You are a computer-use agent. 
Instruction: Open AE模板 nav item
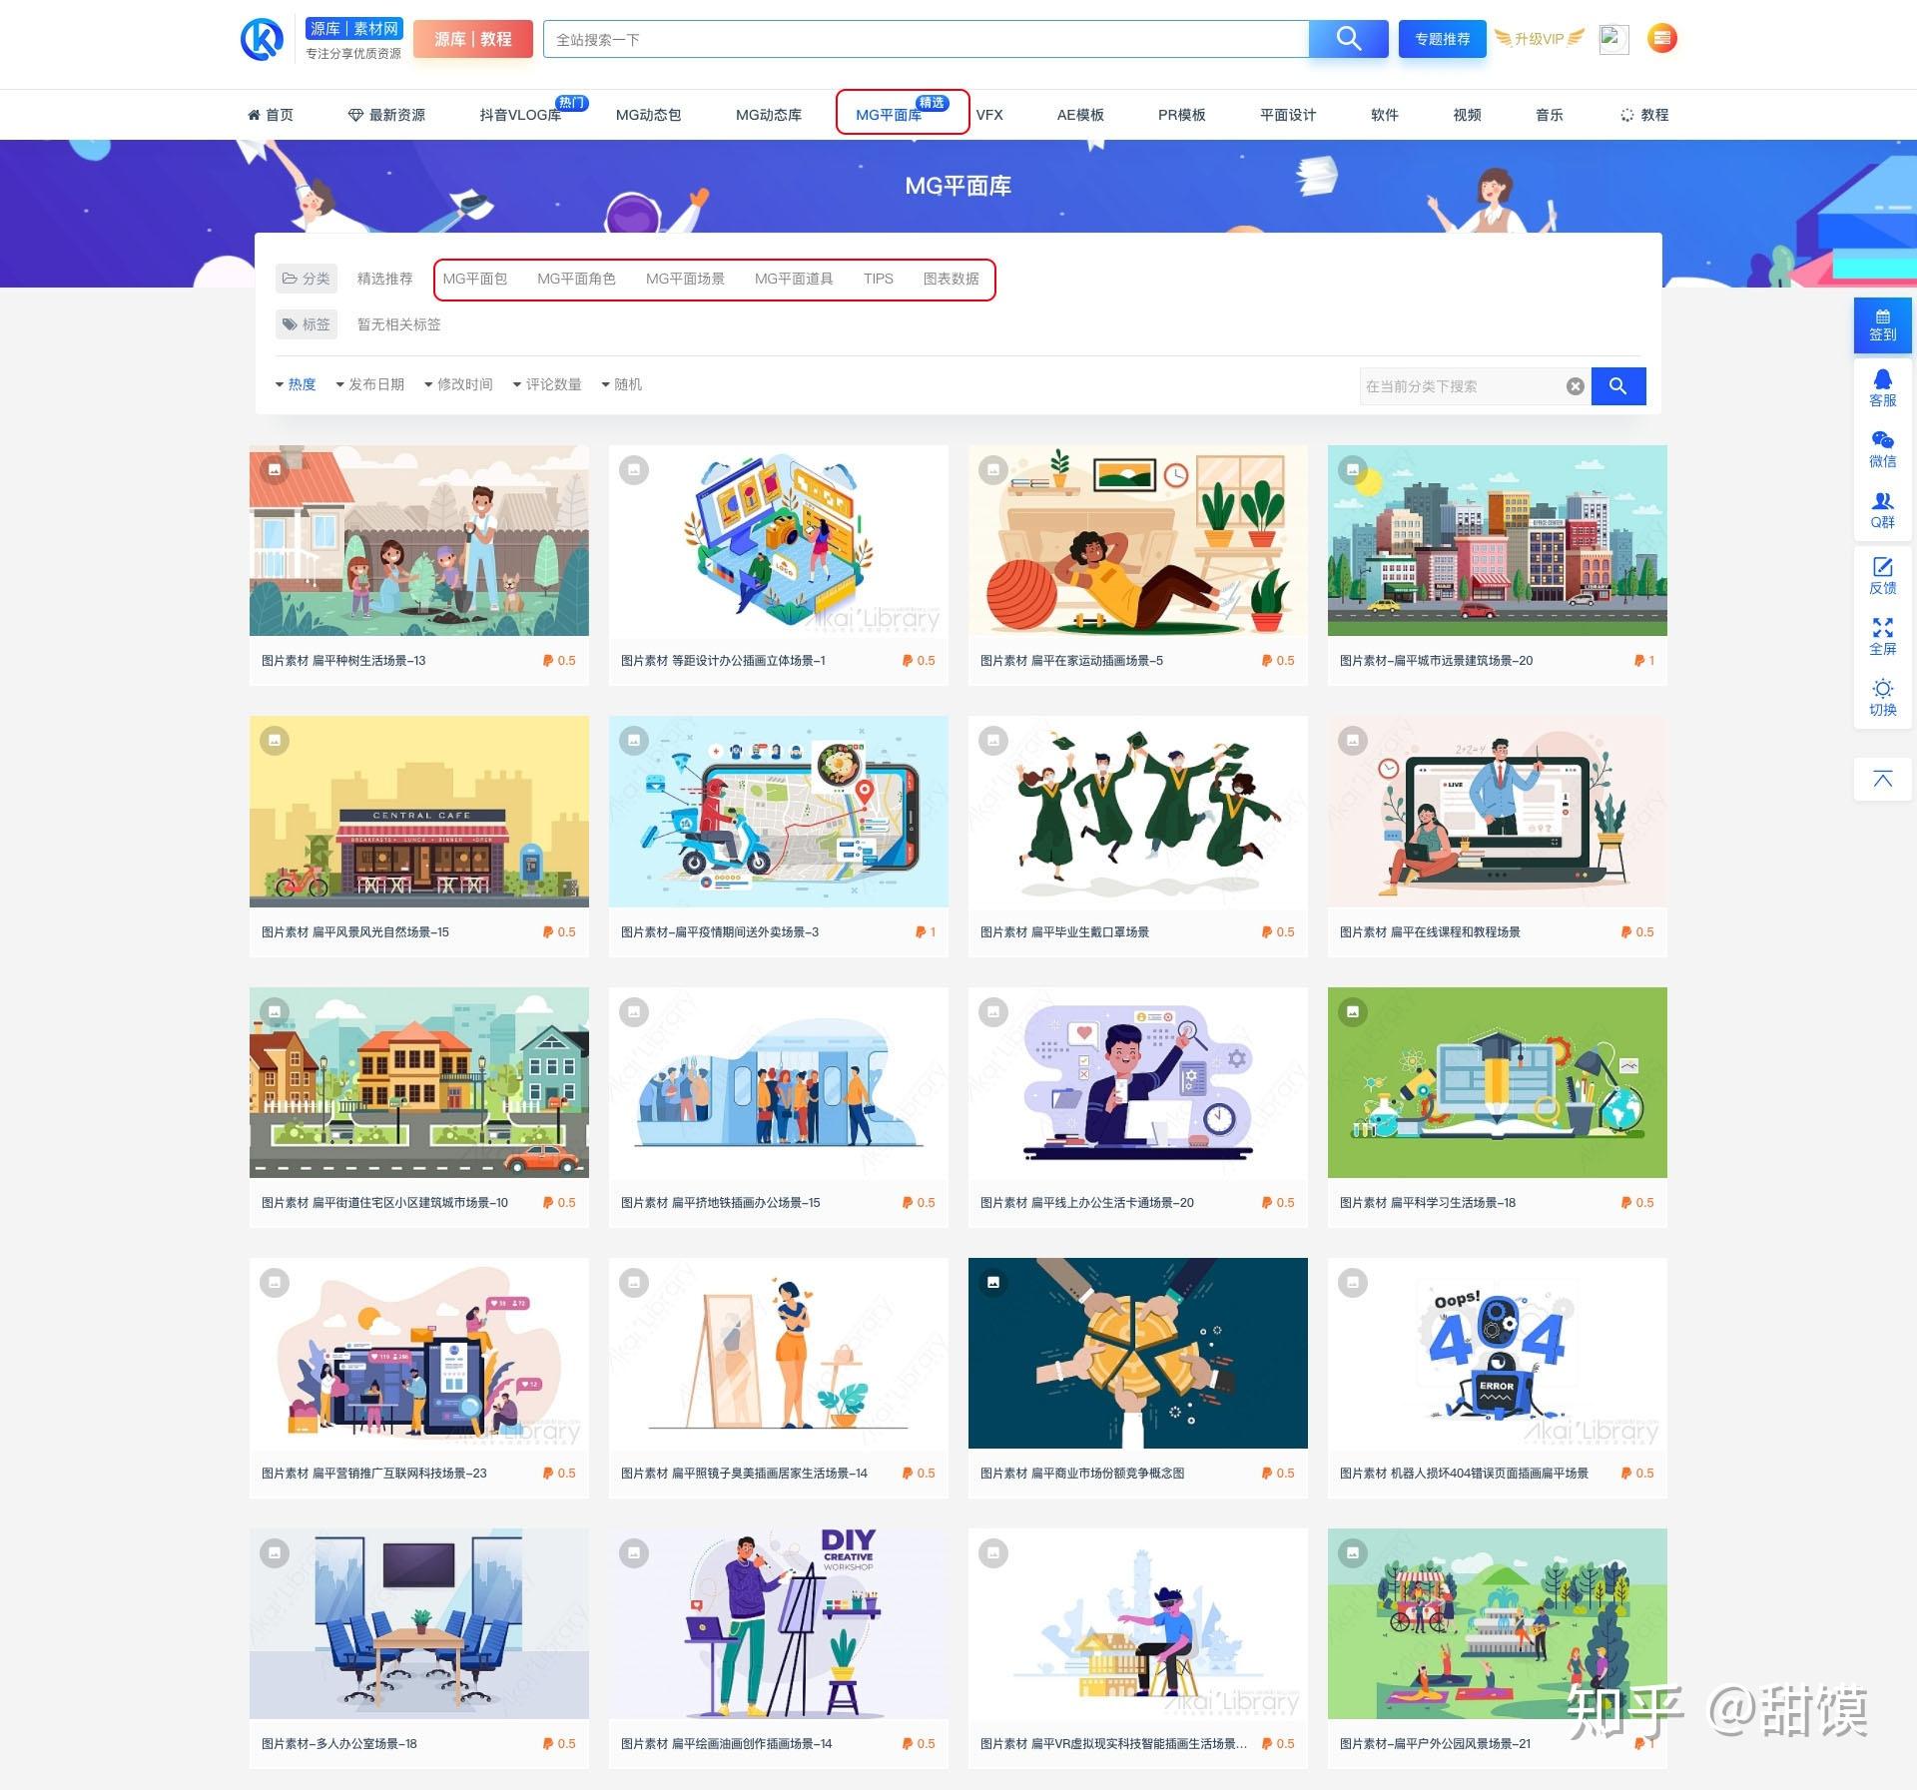pyautogui.click(x=1080, y=115)
